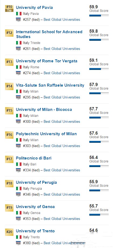Viewport: 113px width, 248px height.
Task: Click the #12 gold rank badge
Action: 9,33
